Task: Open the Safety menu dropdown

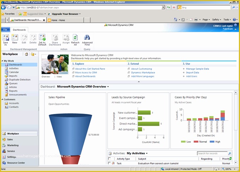Action: 216,19
